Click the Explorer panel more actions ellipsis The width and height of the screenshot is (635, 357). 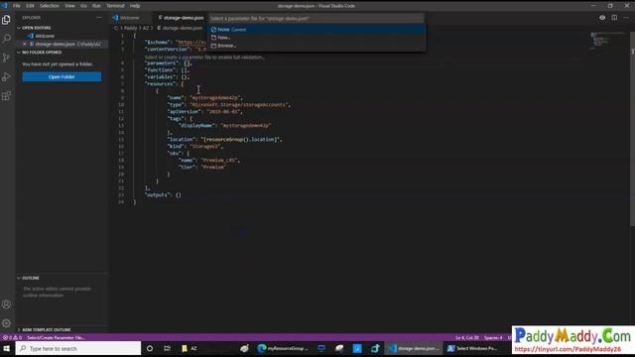click(99, 18)
